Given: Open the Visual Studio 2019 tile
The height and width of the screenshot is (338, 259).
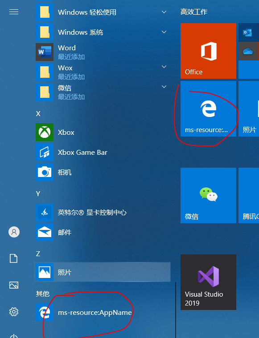Looking at the screenshot, I should [208, 282].
